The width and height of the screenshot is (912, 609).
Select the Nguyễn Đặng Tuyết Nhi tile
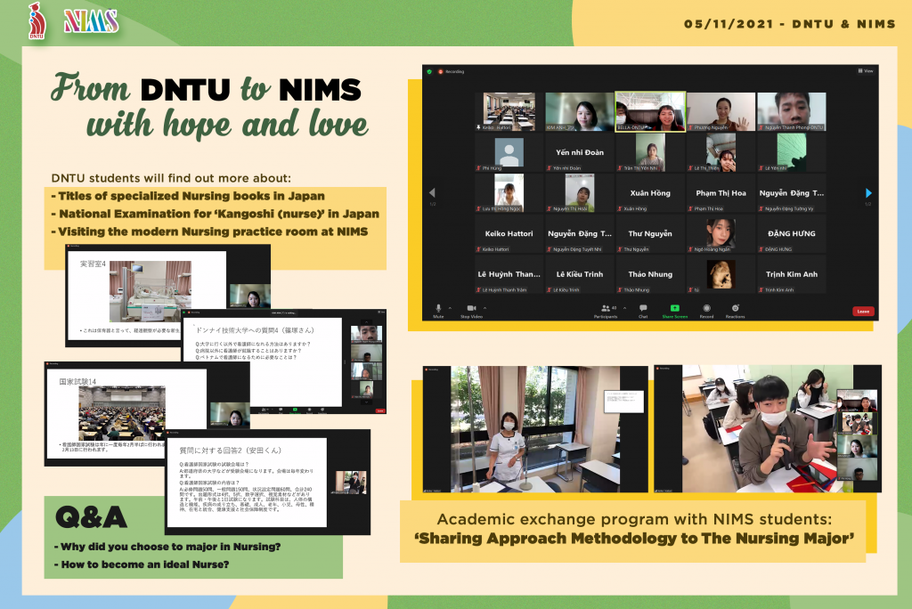pyautogui.click(x=579, y=234)
